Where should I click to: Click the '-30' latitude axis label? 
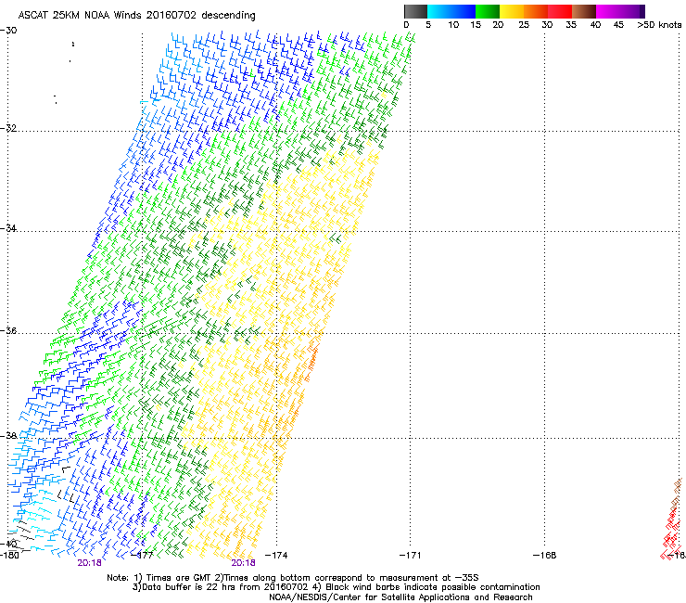[x=8, y=31]
